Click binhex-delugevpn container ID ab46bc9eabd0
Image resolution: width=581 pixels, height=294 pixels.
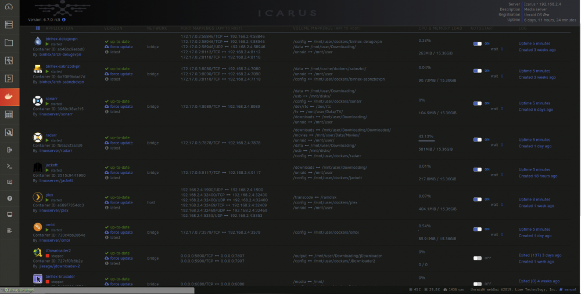pyautogui.click(x=59, y=49)
